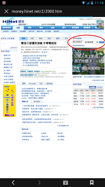The width and height of the screenshot is (105, 187).
Task: Open 投資組合 in the sub-navigation
Action: 14,31
